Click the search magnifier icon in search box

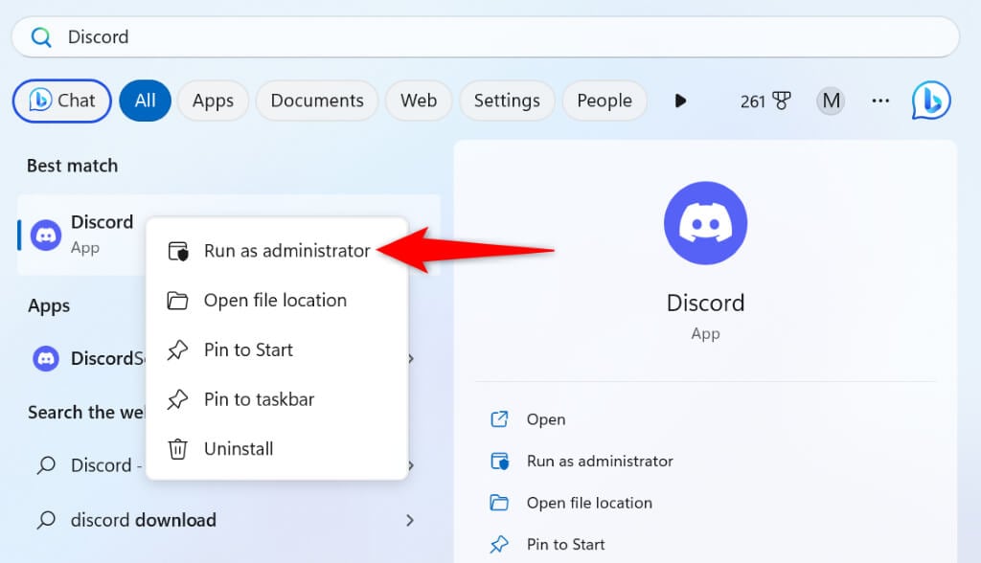tap(41, 37)
